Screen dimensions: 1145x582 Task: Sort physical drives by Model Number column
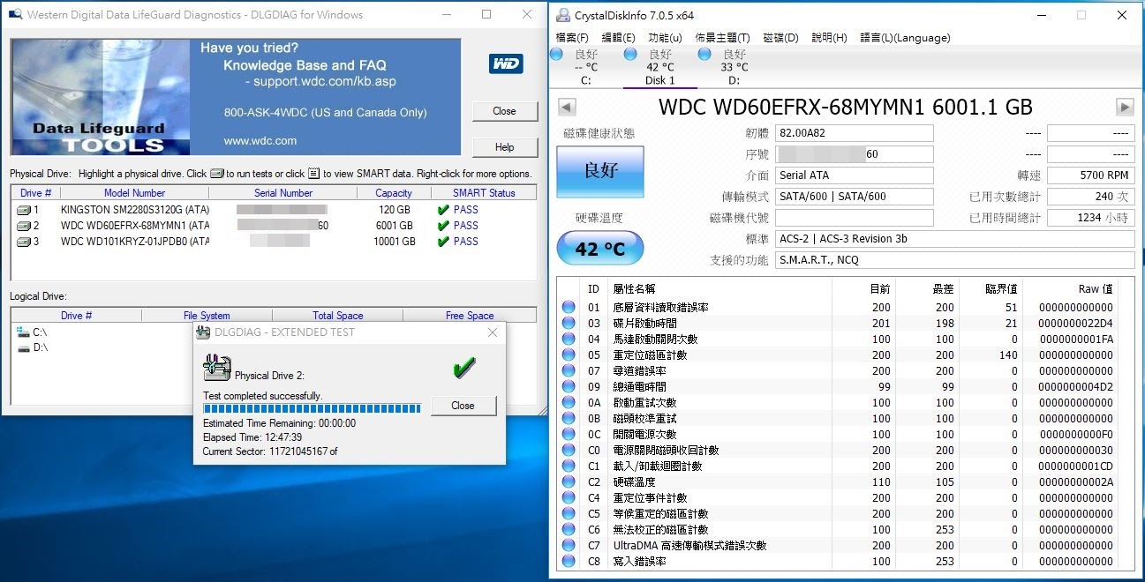(134, 193)
